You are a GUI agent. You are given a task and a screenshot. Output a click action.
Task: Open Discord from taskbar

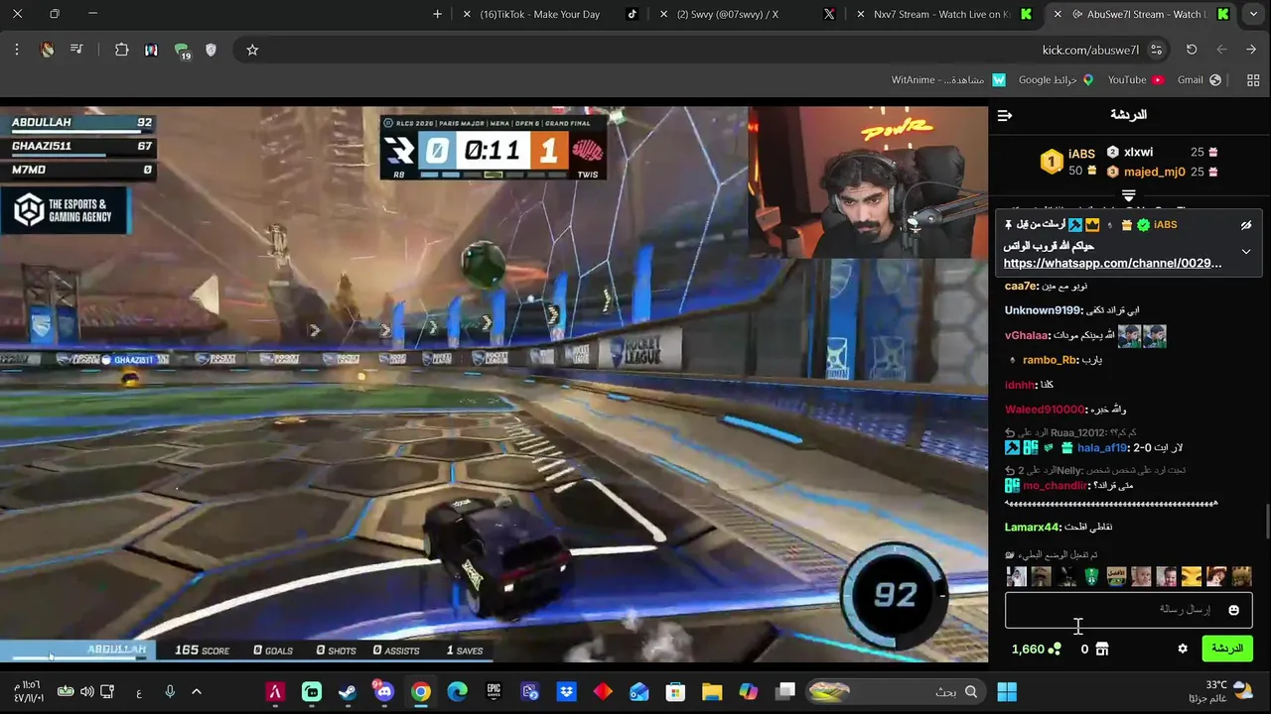(x=384, y=691)
